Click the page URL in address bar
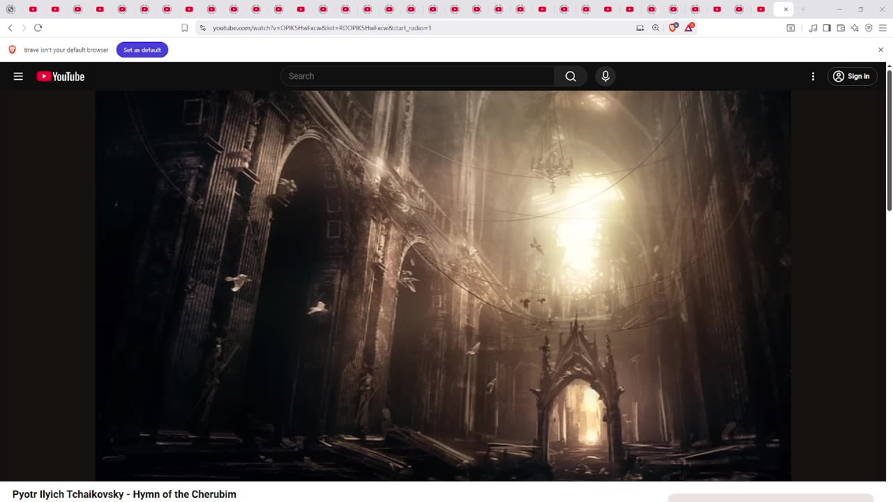 [322, 28]
